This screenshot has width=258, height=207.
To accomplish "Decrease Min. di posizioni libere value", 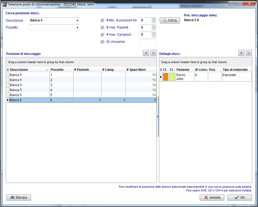I will click(154, 22).
